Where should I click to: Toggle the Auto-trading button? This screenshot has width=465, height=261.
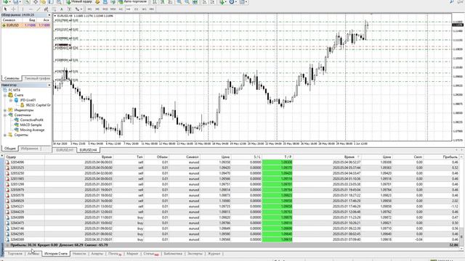132,1
